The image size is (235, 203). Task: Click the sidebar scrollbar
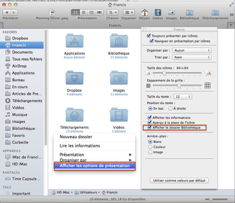pos(46,87)
